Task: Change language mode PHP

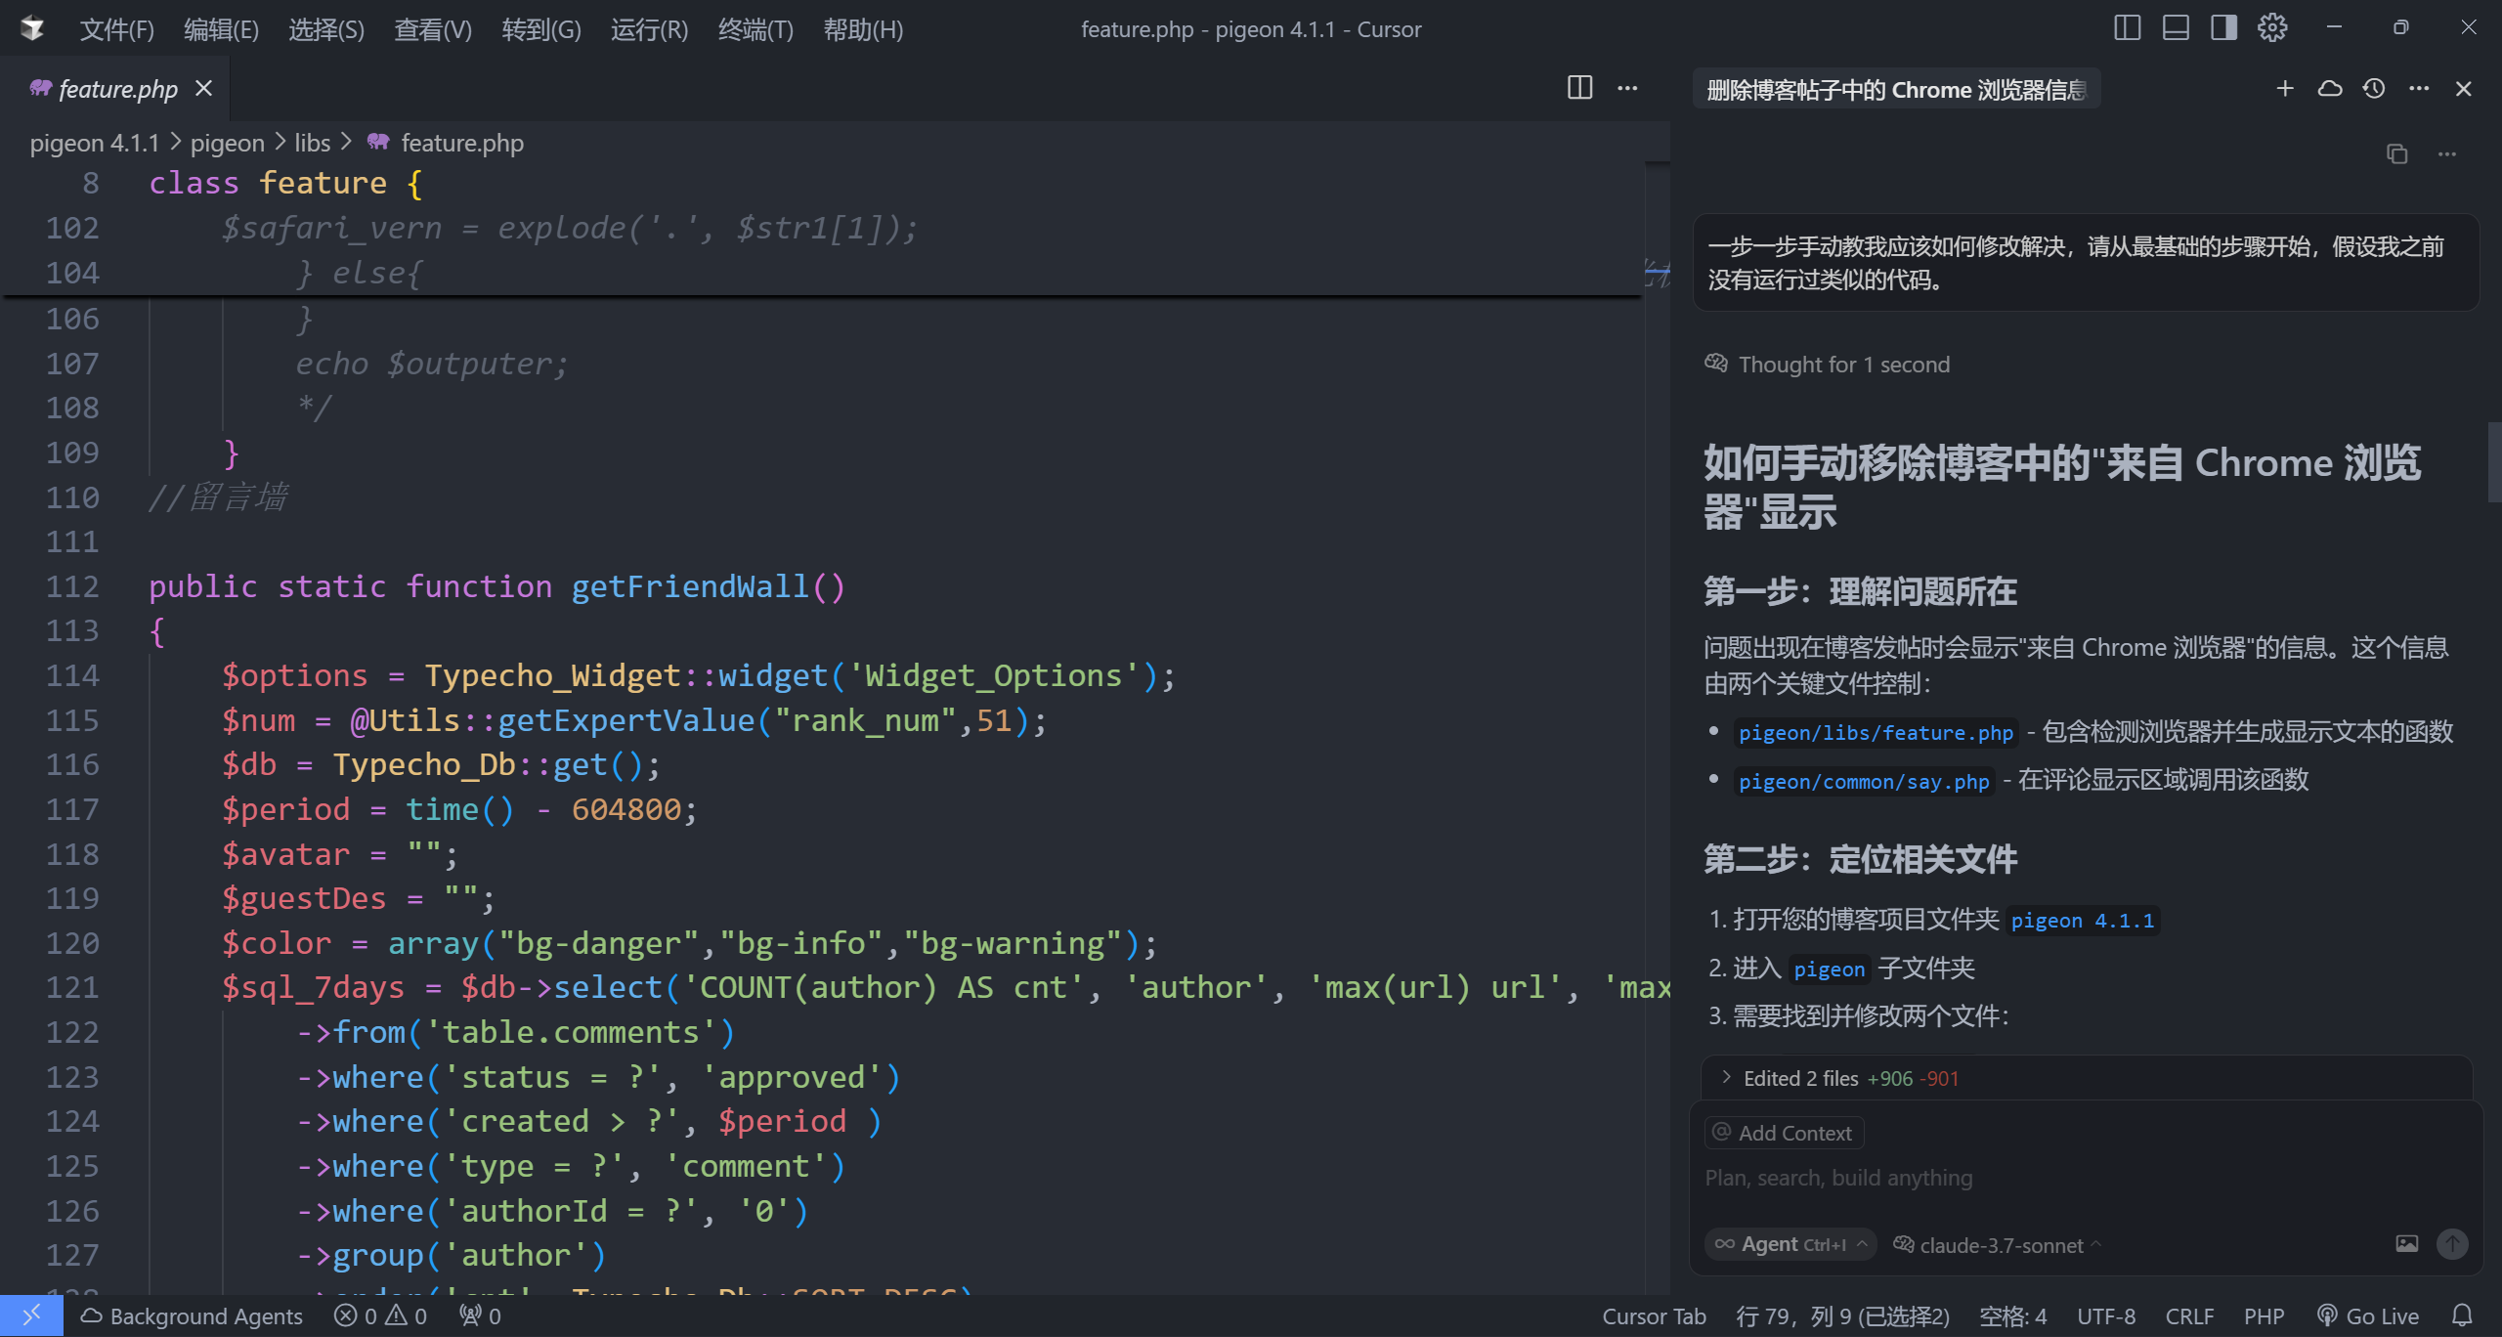Action: pos(2264,1315)
